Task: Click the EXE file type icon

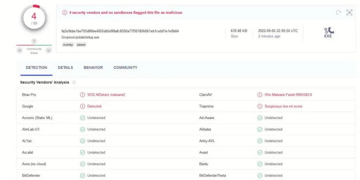Action: coord(328,33)
